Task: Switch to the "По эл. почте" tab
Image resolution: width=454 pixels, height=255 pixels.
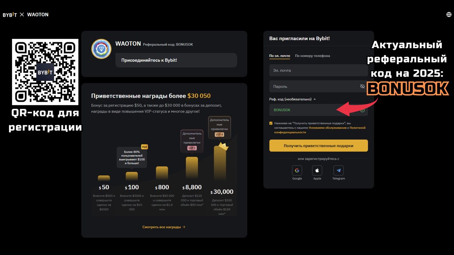Action: coord(280,56)
